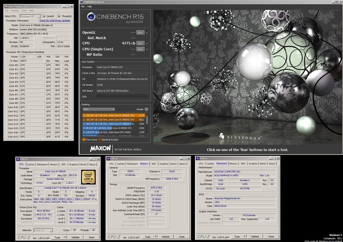The height and width of the screenshot is (242, 343).
Task: Open Graphics tab in middle CPU-Z window
Action: (x=163, y=164)
